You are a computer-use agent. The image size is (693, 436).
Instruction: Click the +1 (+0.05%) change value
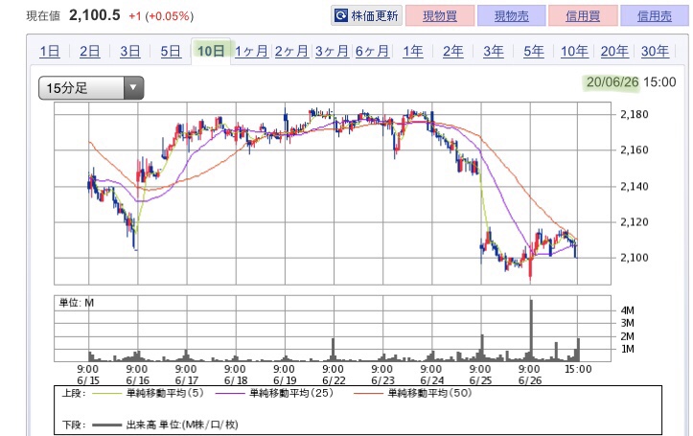(x=161, y=16)
